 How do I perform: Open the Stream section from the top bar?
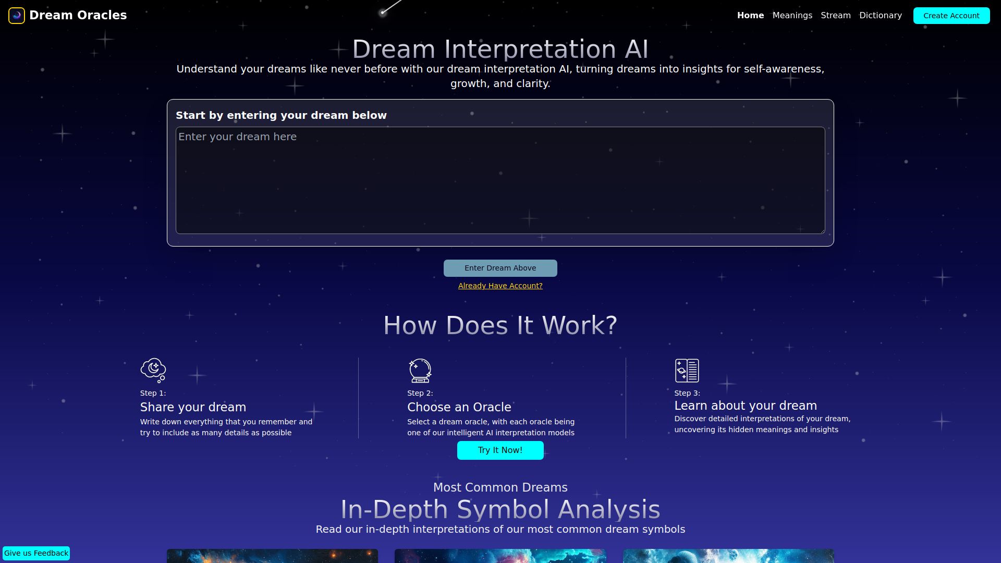coord(835,15)
